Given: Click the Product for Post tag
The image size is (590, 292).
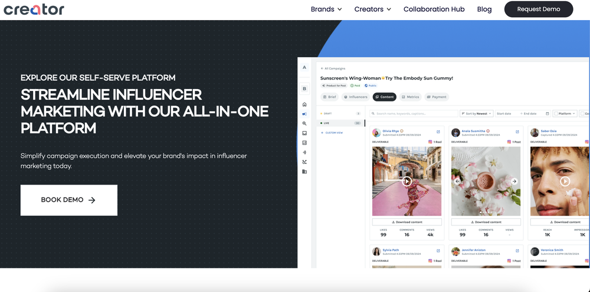Looking at the screenshot, I should [x=334, y=86].
